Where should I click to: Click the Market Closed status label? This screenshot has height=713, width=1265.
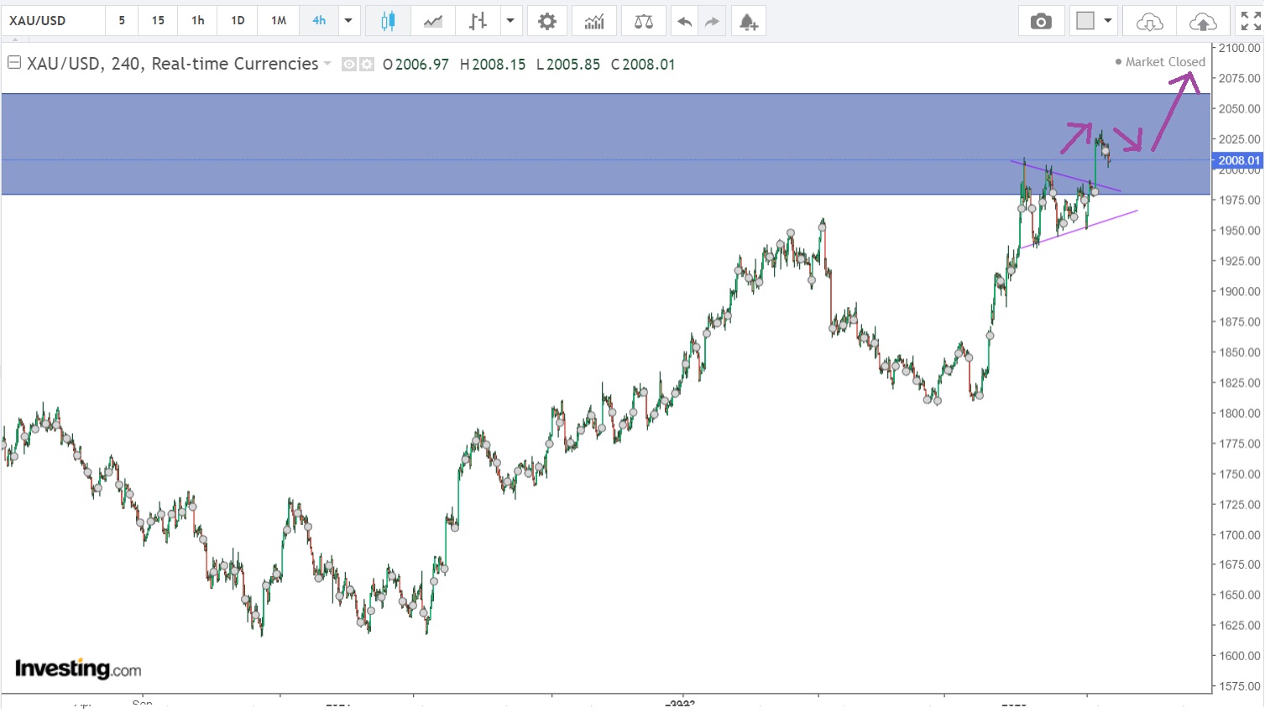click(x=1160, y=62)
